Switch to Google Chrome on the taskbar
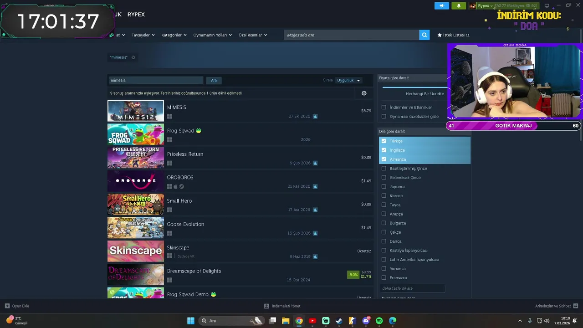 [x=299, y=321]
